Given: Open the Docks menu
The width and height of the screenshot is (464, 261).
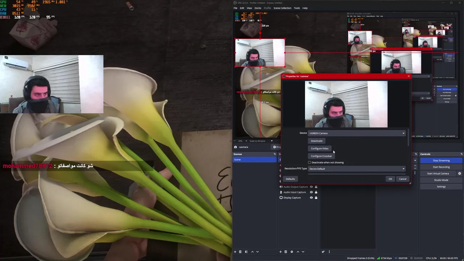Looking at the screenshot, I should [x=258, y=8].
